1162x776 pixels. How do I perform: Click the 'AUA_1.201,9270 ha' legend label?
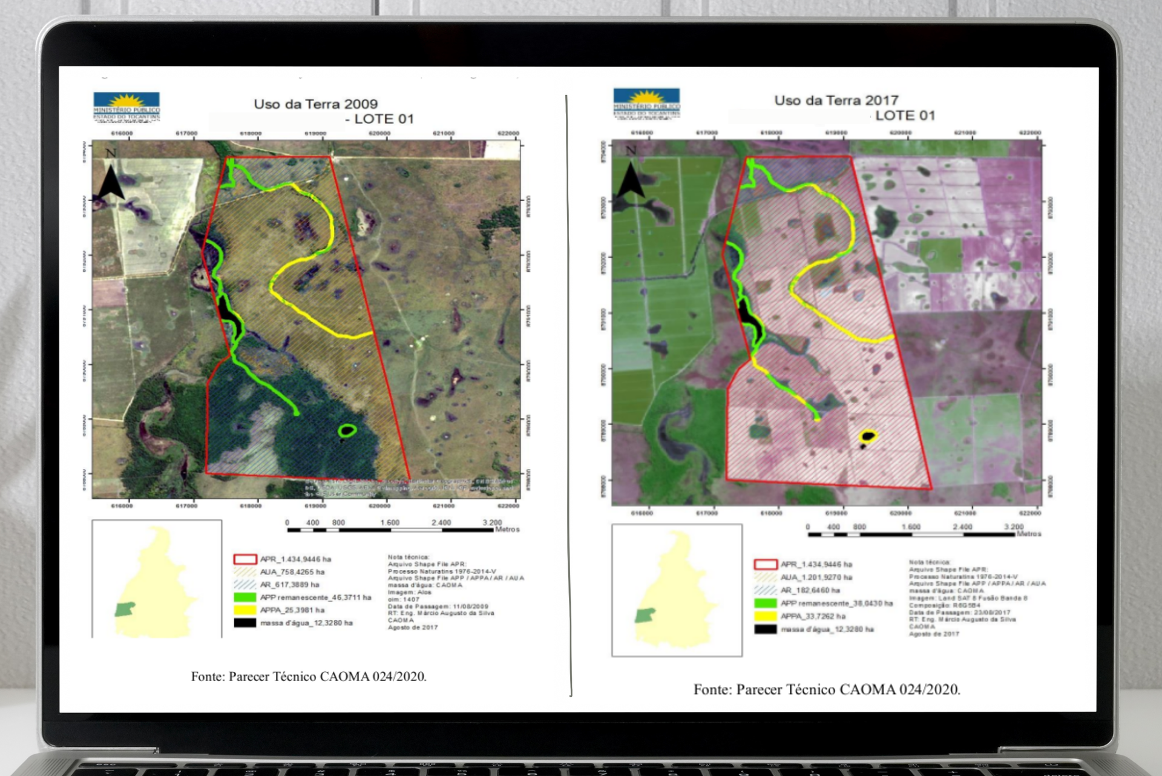(816, 577)
